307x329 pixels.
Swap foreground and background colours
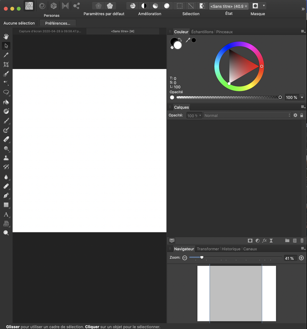point(180,39)
